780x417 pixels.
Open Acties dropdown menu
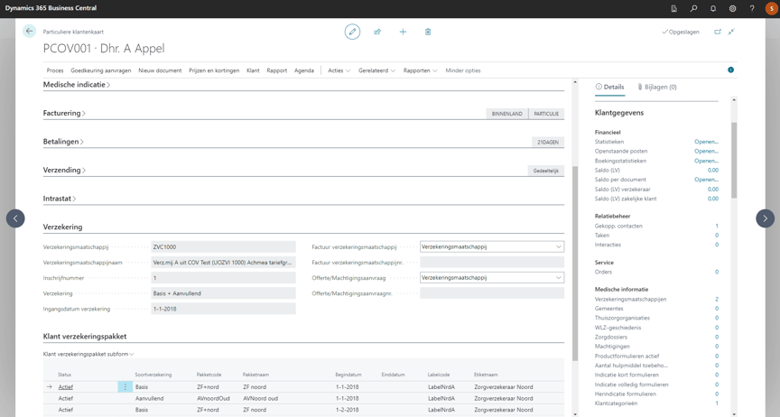tap(339, 70)
